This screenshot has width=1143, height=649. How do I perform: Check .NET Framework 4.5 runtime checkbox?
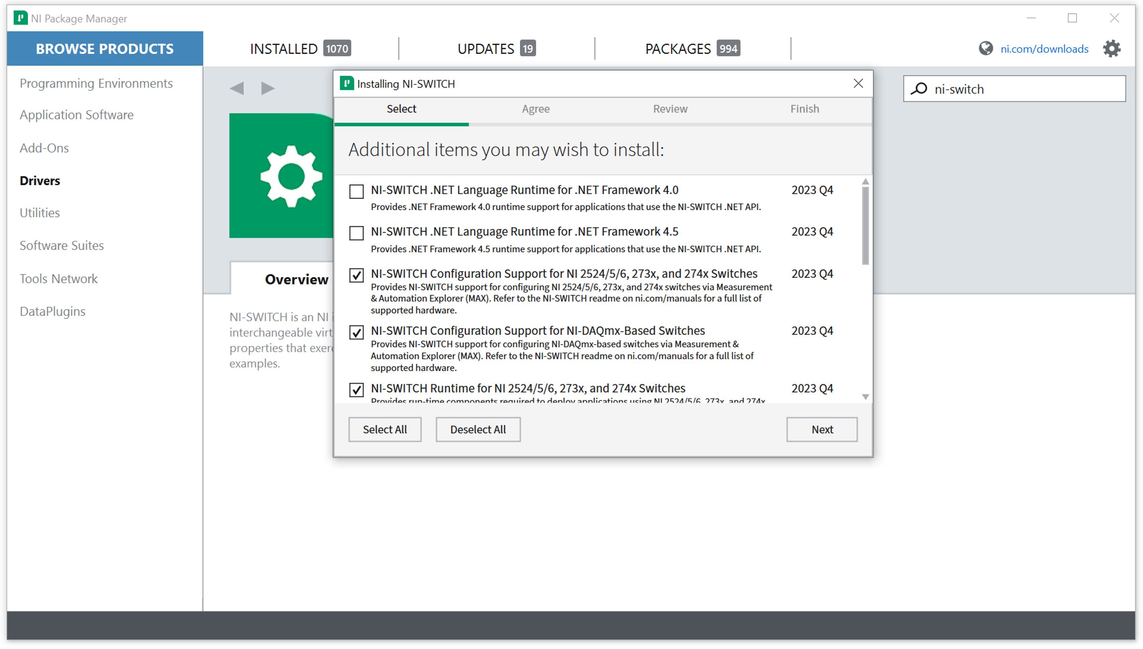pyautogui.click(x=356, y=233)
